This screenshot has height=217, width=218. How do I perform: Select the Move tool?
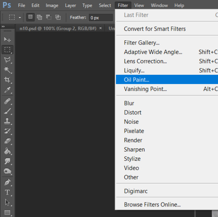click(x=7, y=40)
